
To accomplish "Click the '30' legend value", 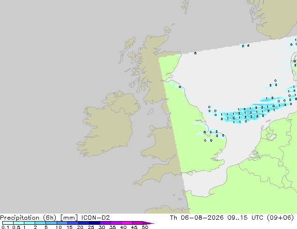I will 102,227.
